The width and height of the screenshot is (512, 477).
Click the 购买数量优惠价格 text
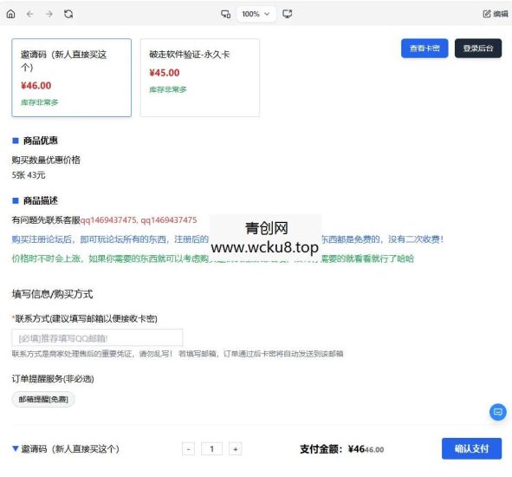(46, 160)
